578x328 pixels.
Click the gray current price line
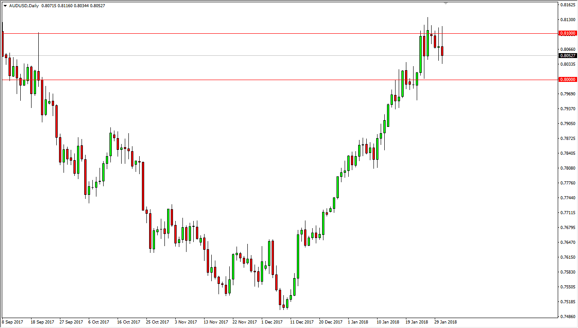(x=279, y=56)
